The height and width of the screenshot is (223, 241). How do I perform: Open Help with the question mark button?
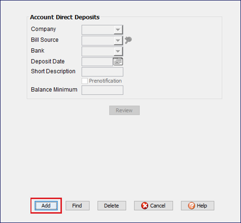click(198, 206)
